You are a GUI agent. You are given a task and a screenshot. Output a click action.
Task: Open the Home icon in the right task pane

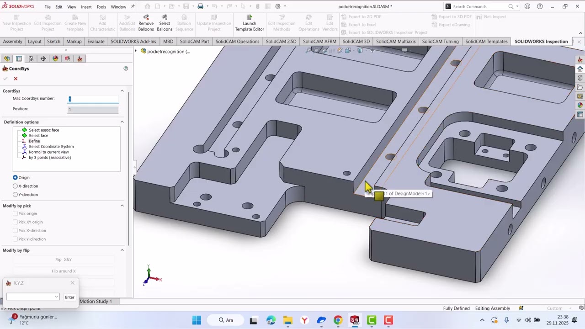tap(580, 69)
